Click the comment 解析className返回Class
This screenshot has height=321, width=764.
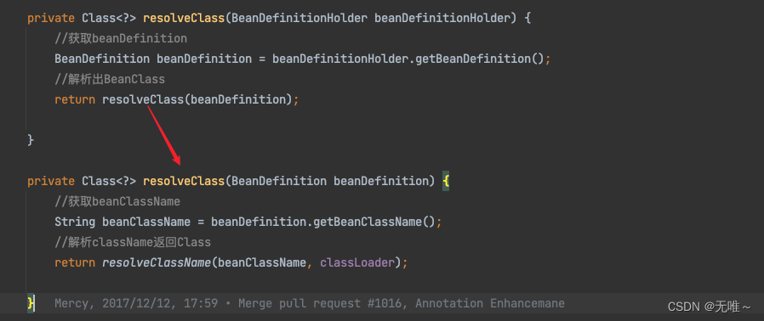tap(133, 242)
